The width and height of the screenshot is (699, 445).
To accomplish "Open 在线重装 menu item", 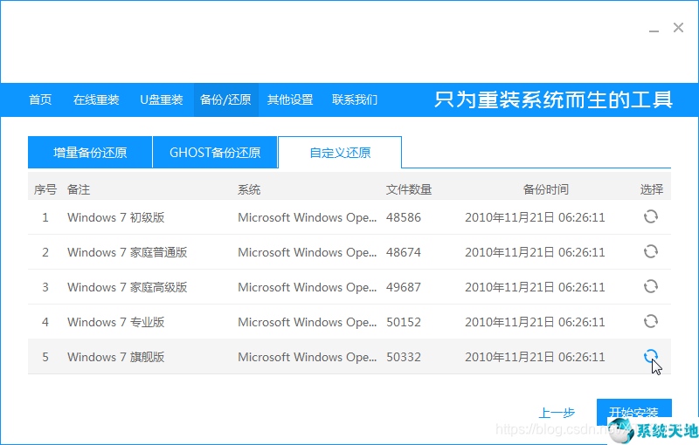I will 96,99.
